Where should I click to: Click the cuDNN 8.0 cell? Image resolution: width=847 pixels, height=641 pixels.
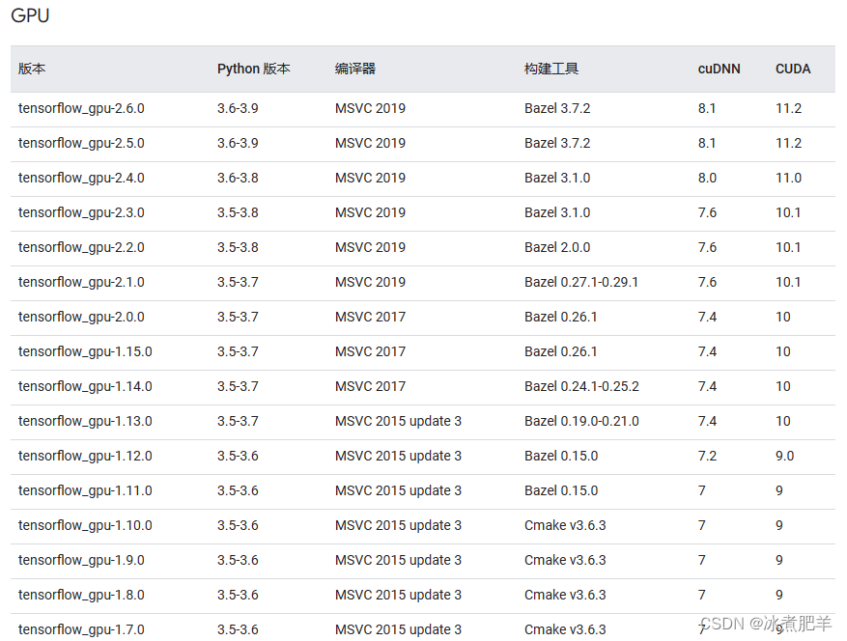coord(707,178)
